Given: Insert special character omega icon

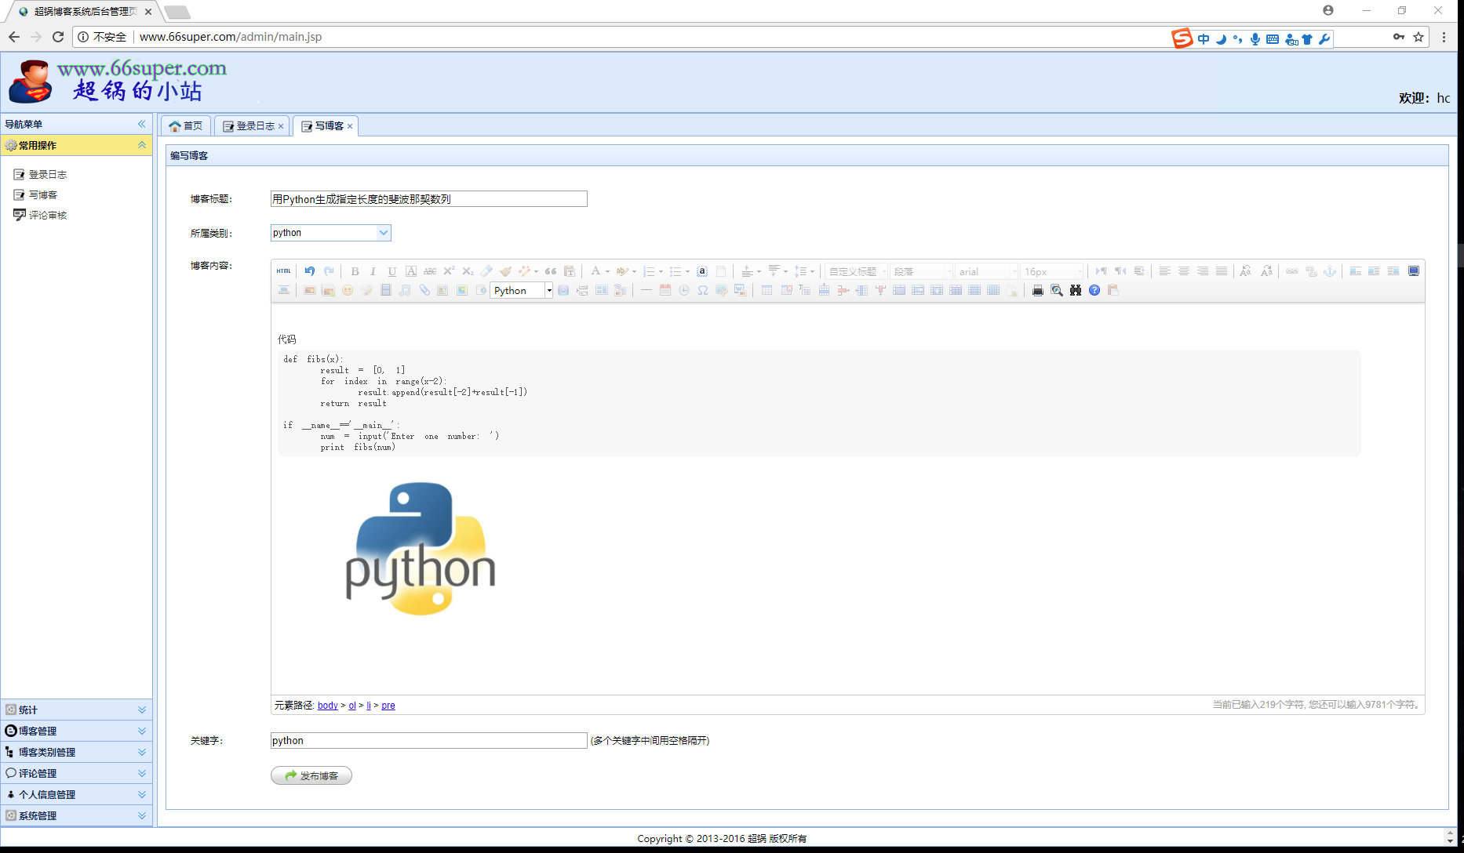Looking at the screenshot, I should click(702, 290).
